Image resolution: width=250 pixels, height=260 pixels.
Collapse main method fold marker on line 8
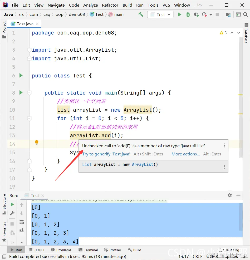click(x=29, y=93)
